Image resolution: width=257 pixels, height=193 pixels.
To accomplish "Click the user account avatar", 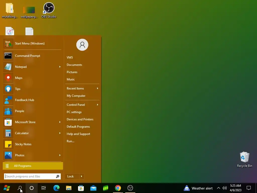I will click(82, 45).
